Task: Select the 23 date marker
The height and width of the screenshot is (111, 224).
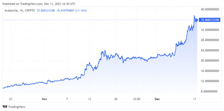Action: tap(11, 99)
